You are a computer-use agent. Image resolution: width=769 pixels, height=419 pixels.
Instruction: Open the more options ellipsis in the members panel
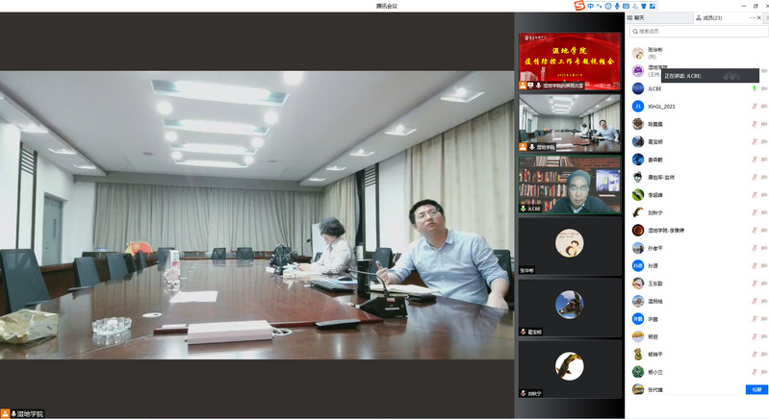754,17
